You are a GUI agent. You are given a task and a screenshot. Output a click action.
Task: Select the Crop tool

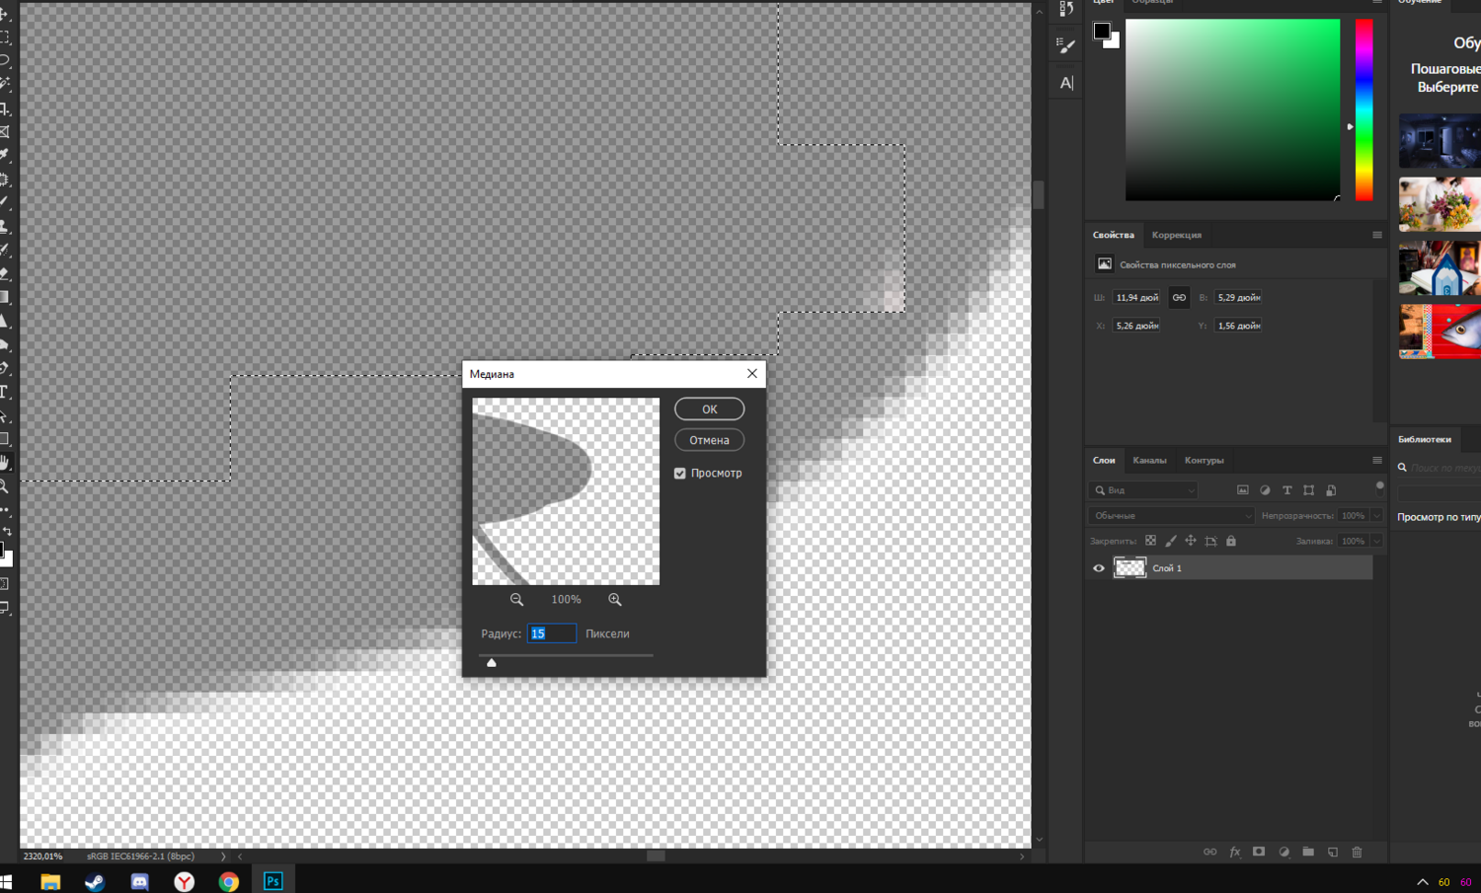(x=5, y=109)
